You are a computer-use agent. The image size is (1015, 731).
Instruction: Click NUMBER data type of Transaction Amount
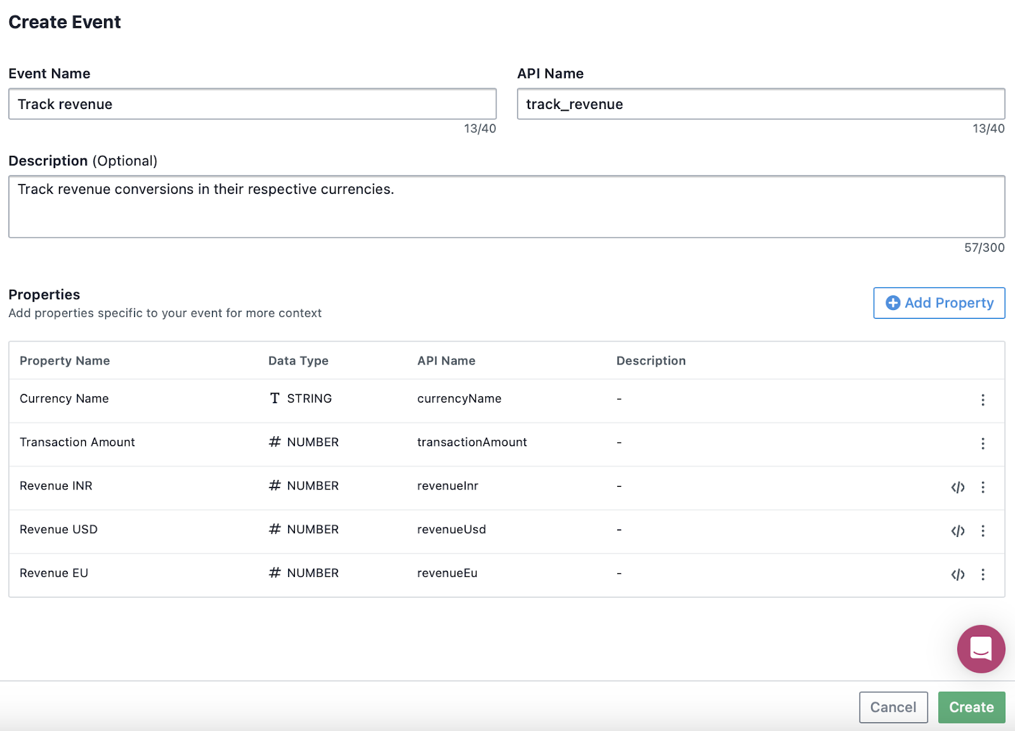click(304, 443)
